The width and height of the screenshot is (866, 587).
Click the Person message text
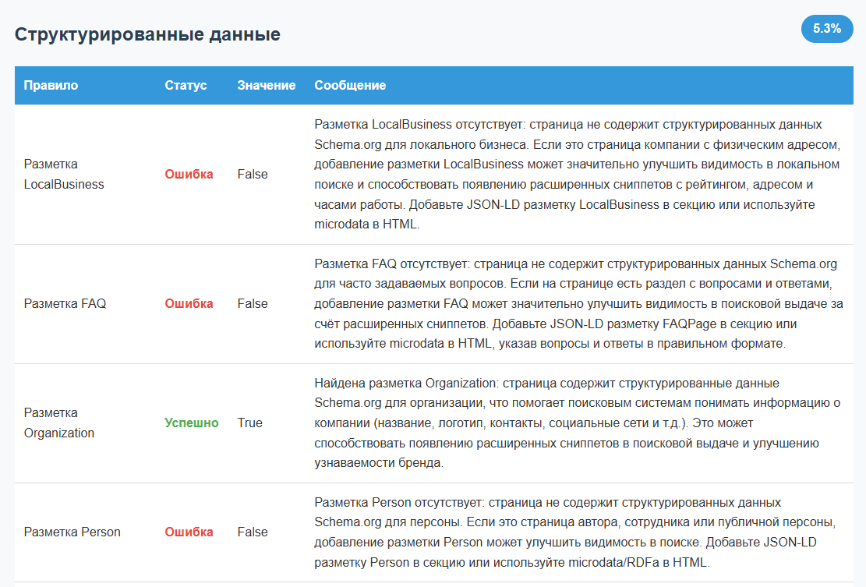tap(575, 532)
